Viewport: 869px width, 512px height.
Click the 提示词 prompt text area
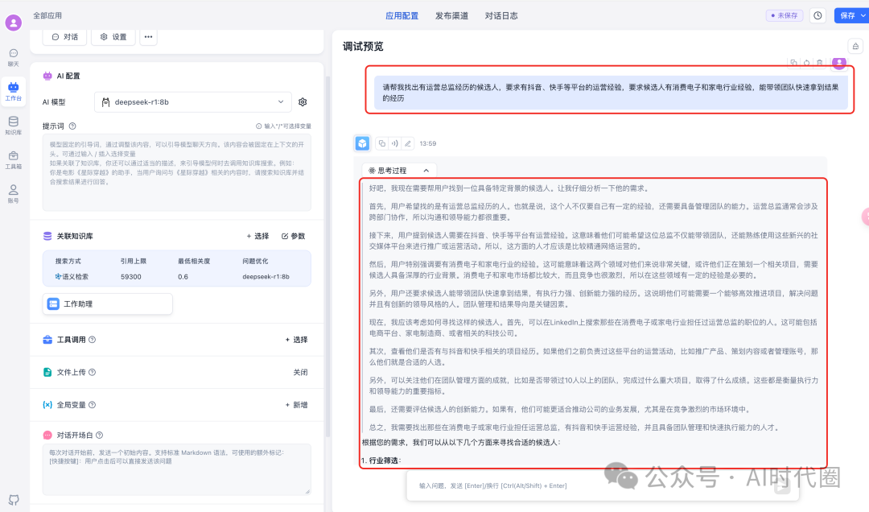(177, 172)
